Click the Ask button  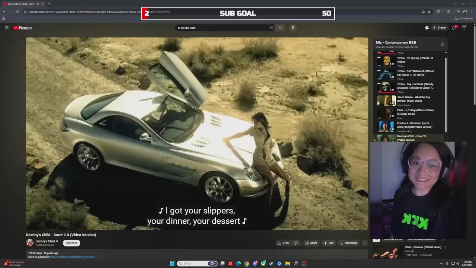(328, 243)
